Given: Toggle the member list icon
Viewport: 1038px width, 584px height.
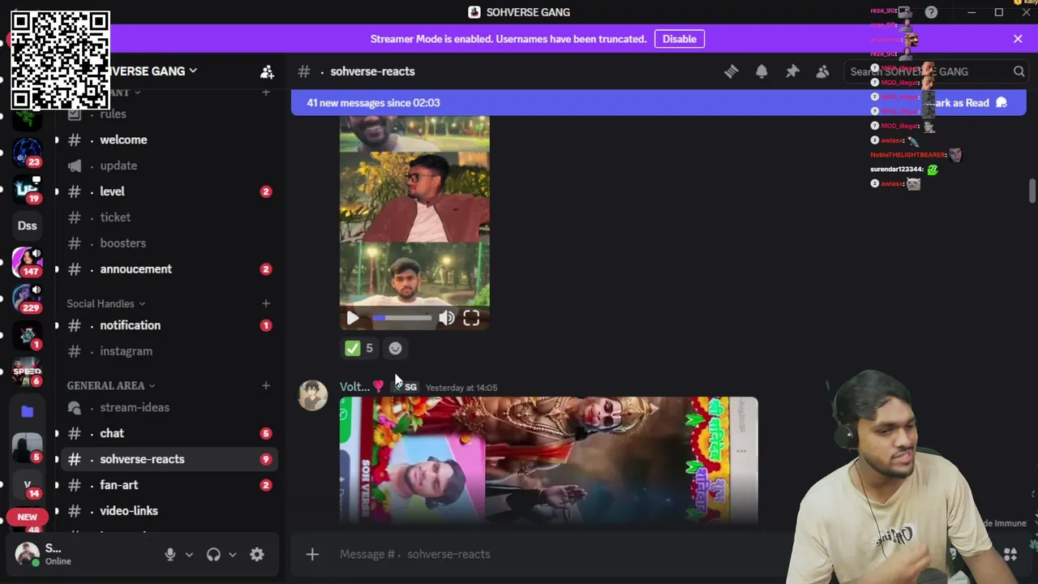Looking at the screenshot, I should click(x=822, y=71).
